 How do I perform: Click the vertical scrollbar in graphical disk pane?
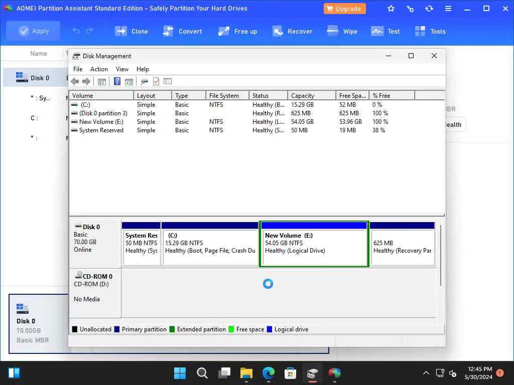(x=441, y=255)
